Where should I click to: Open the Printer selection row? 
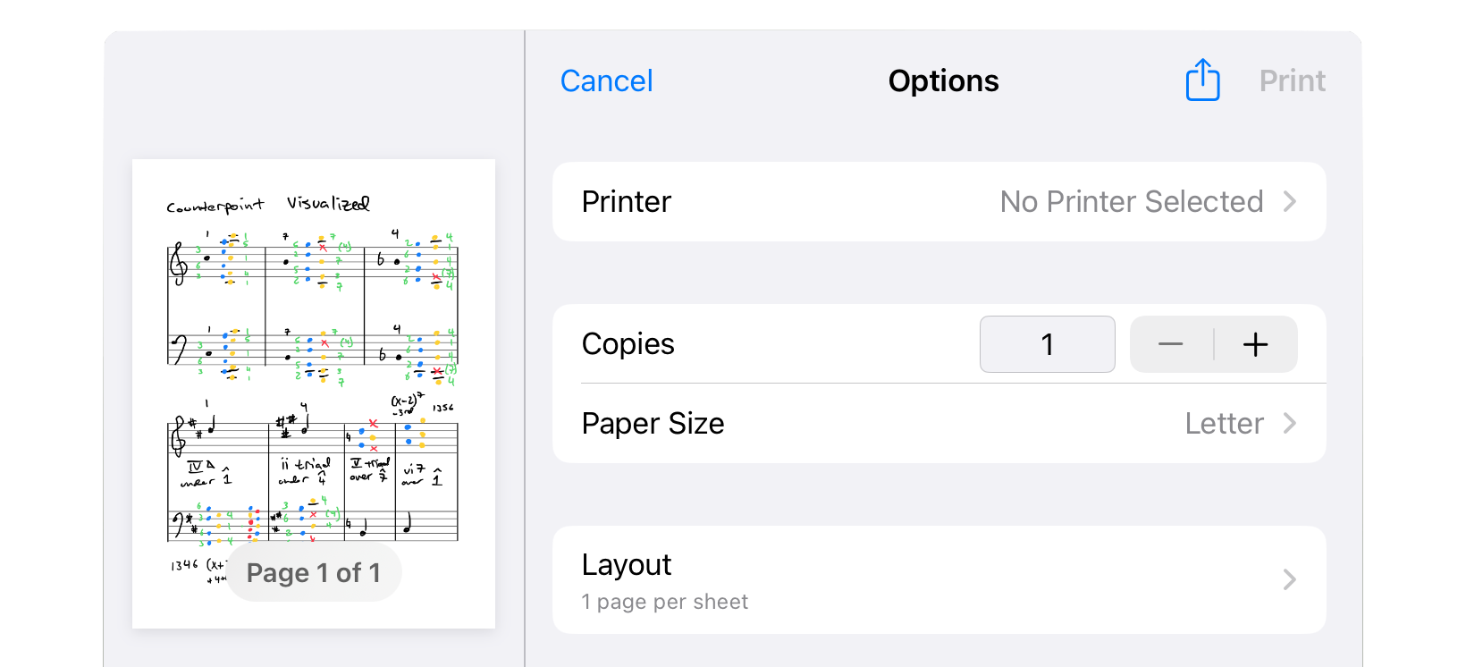pos(939,201)
